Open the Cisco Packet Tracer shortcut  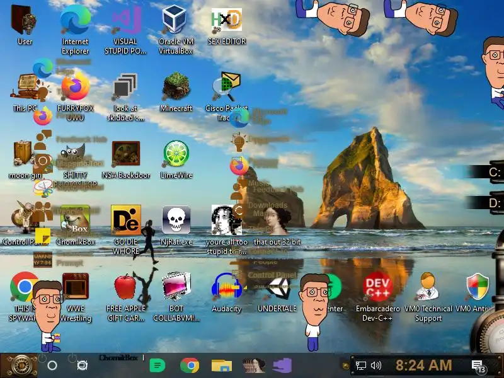point(227,96)
